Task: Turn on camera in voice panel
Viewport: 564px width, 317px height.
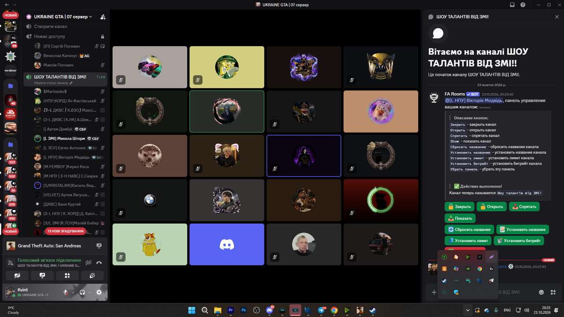Action: [18, 275]
